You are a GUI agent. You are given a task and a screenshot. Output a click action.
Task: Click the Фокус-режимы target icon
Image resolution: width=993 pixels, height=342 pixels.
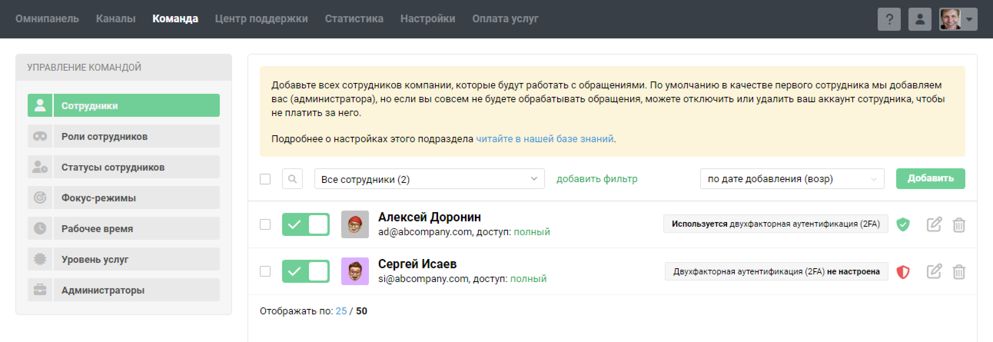coord(40,198)
